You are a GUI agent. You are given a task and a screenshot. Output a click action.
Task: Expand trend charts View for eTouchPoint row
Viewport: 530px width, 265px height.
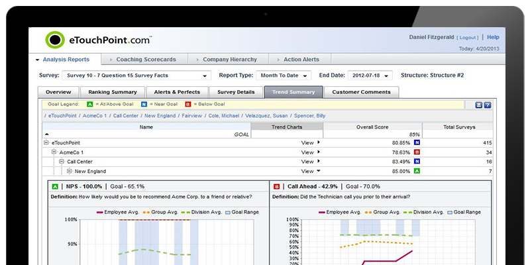pyautogui.click(x=310, y=142)
